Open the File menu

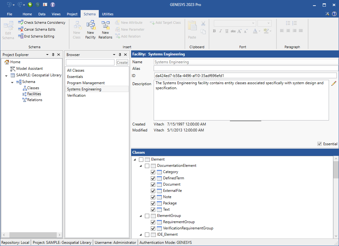(9, 14)
